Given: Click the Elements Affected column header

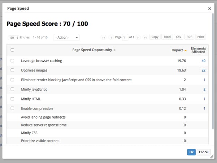Looking at the screenshot, I should [x=199, y=50].
